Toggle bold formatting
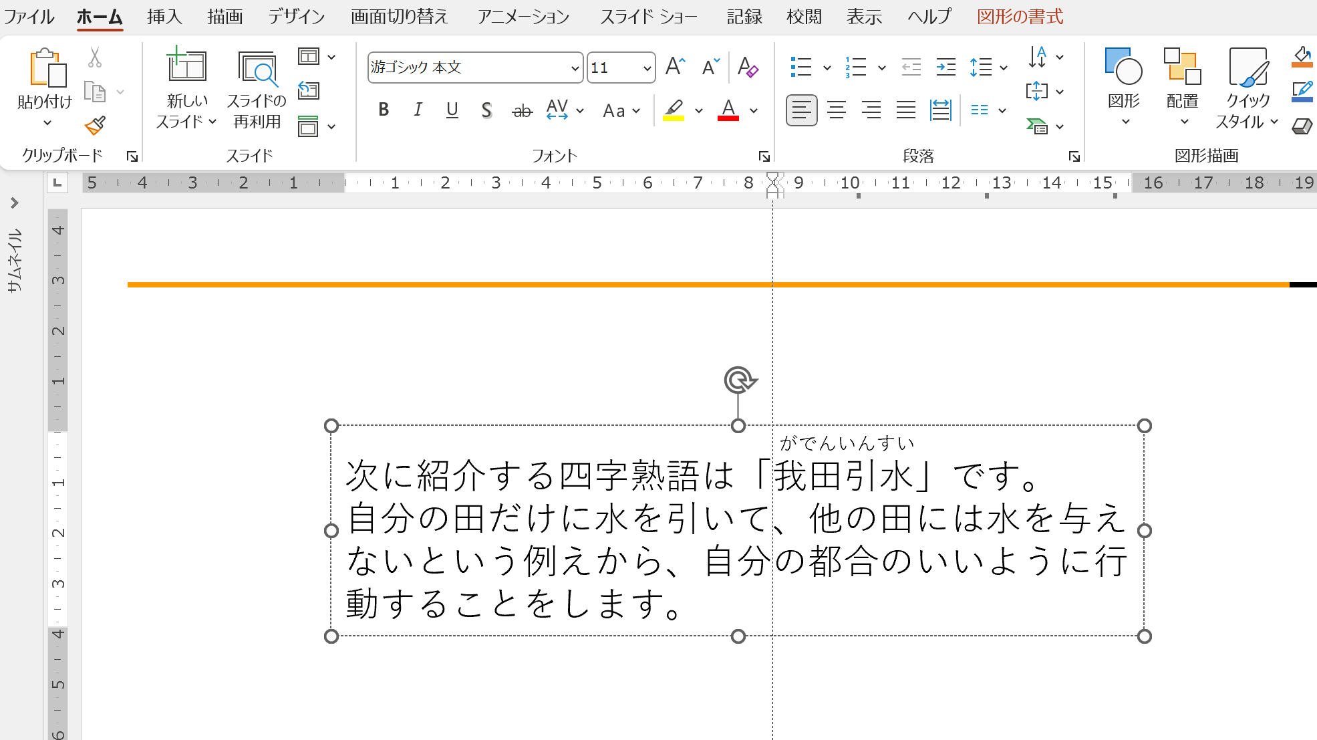 tap(384, 110)
